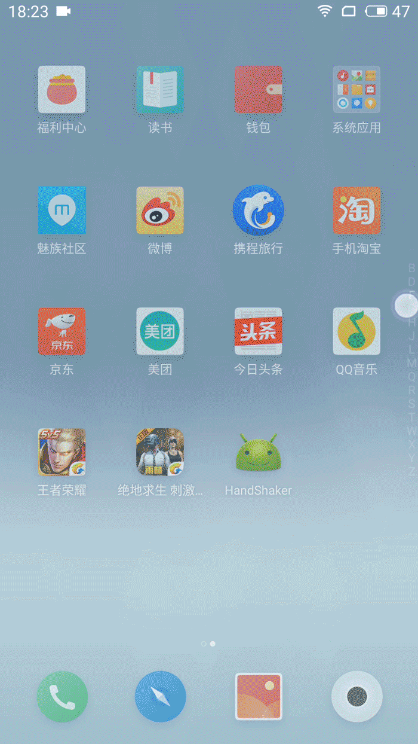Launch the QQ音乐 music app
This screenshot has width=418, height=744.
[x=356, y=331]
